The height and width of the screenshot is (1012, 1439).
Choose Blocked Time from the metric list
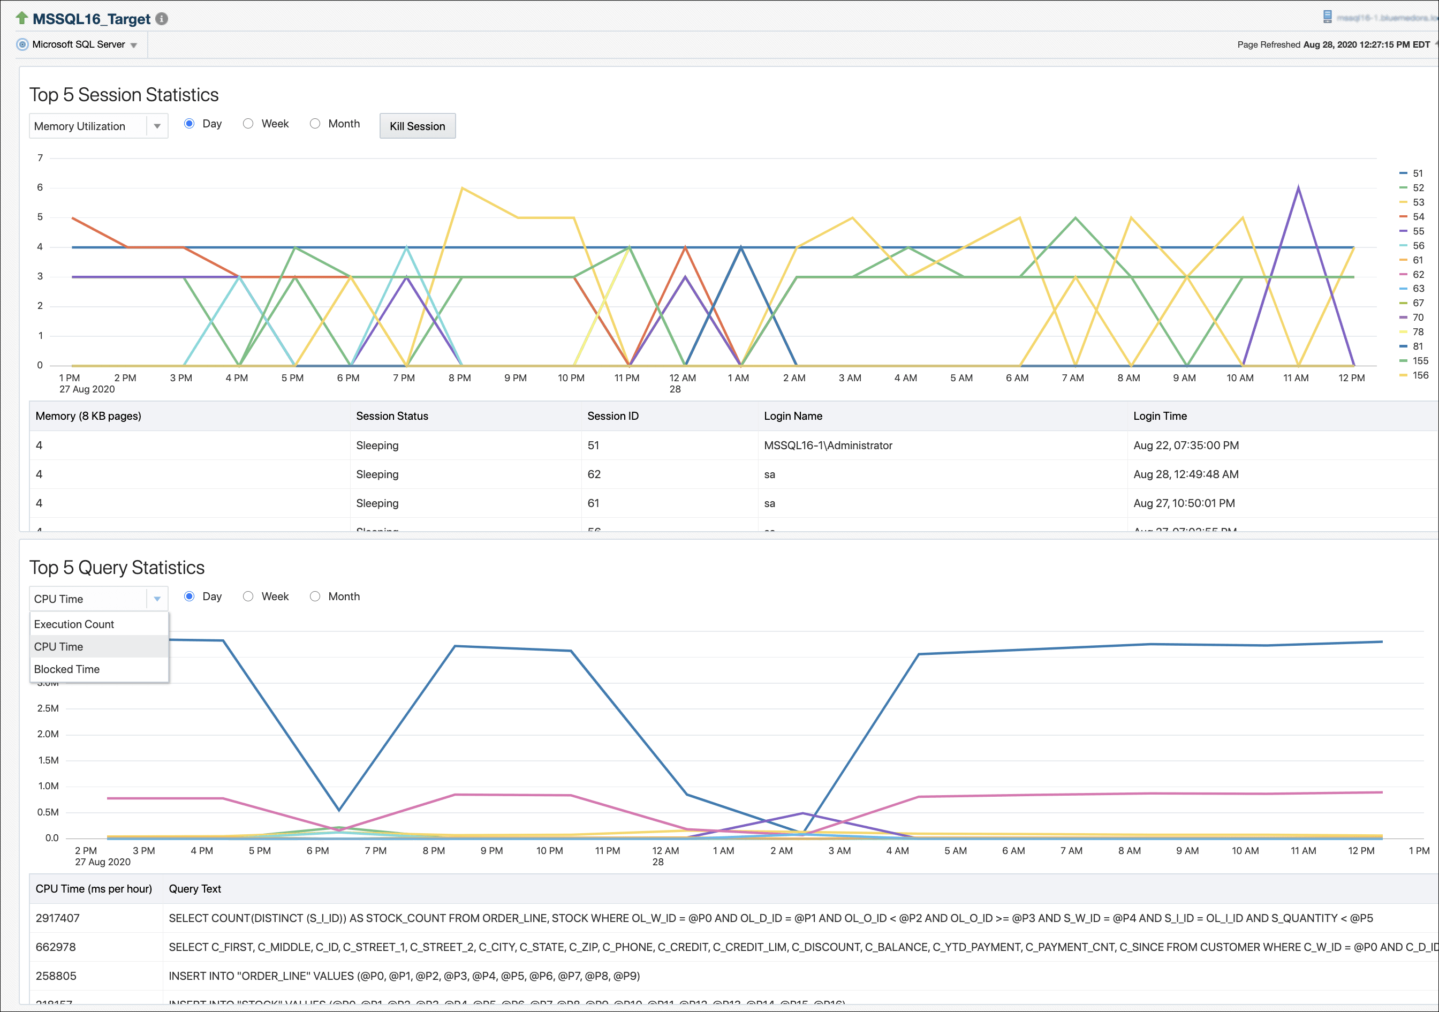tap(66, 669)
